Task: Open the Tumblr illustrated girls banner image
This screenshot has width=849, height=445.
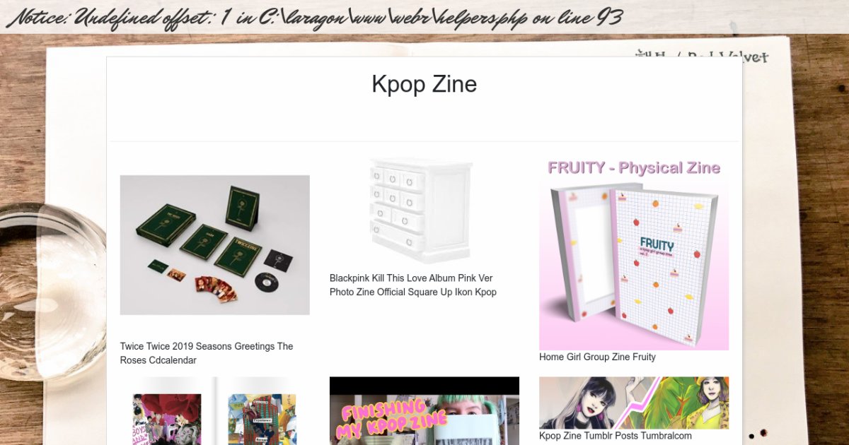Action: click(634, 403)
